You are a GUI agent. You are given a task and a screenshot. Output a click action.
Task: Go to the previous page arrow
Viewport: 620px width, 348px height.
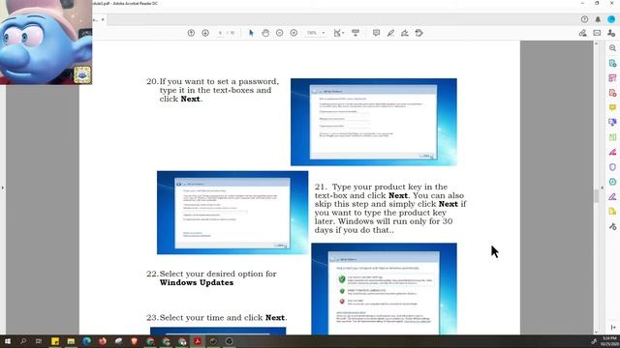pyautogui.click(x=191, y=33)
